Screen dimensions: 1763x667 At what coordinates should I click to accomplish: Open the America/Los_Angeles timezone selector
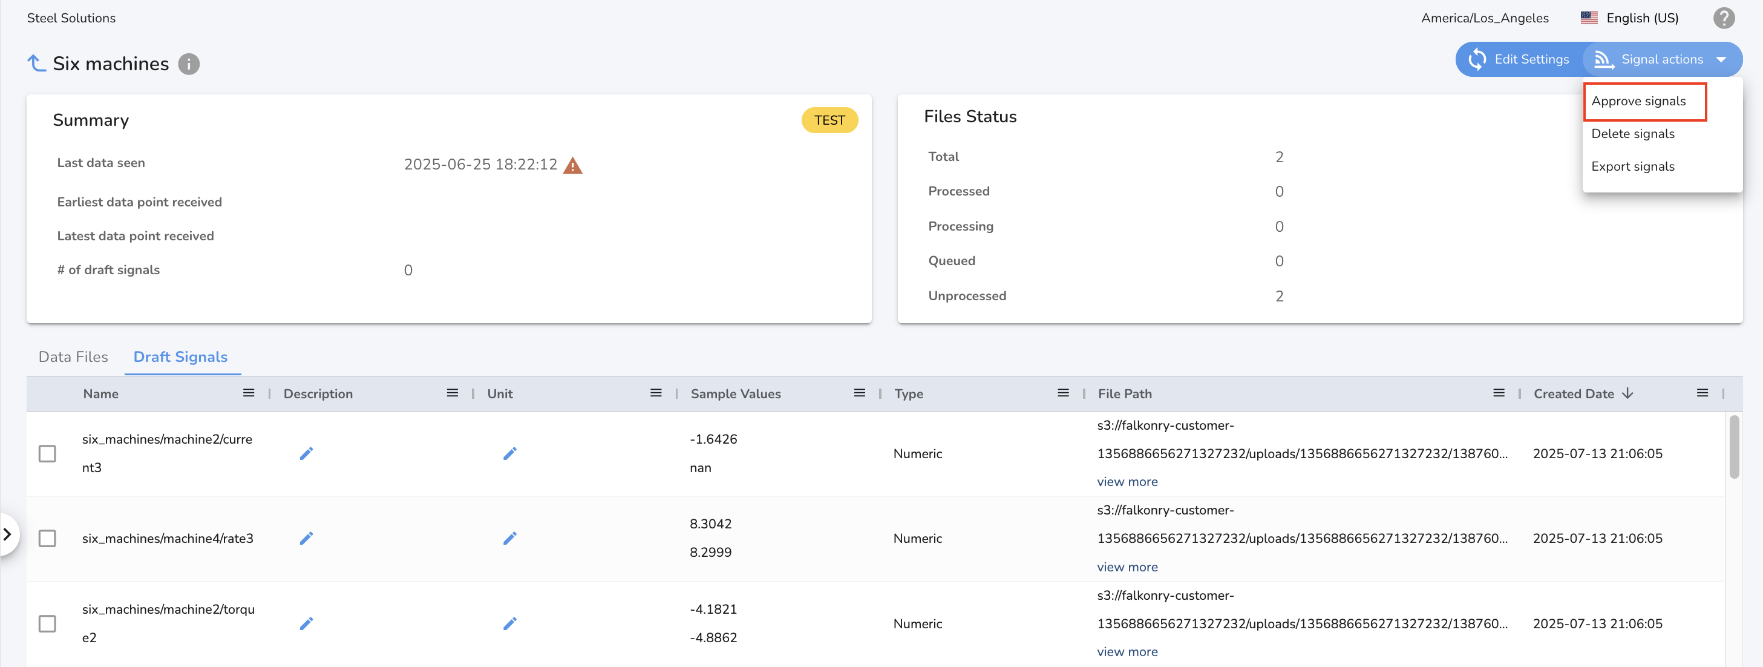pos(1485,18)
